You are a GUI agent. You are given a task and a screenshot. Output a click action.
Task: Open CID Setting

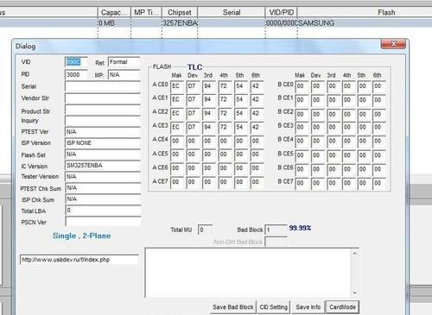273,307
